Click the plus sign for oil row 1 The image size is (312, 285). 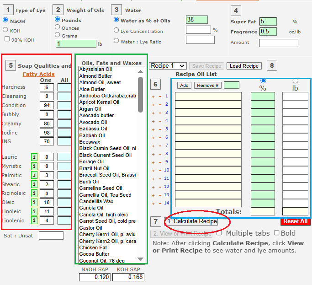(154, 96)
